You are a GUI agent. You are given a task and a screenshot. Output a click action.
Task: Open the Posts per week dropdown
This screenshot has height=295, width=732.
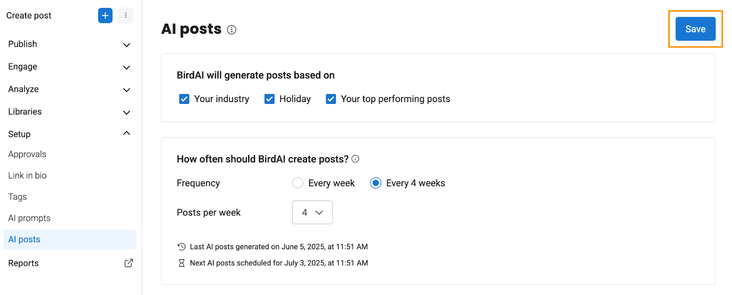[x=312, y=212]
